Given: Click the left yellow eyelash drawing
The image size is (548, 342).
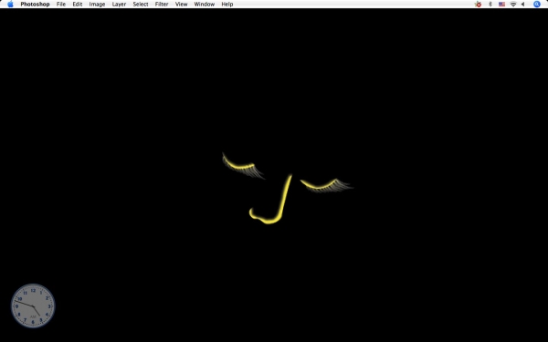Looking at the screenshot, I should pos(243,166).
